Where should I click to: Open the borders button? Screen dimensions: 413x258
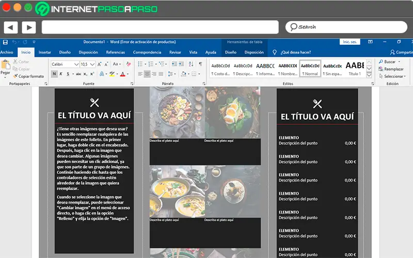point(194,74)
